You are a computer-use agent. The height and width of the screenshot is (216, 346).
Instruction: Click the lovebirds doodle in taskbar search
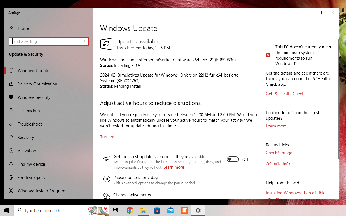(x=98, y=210)
